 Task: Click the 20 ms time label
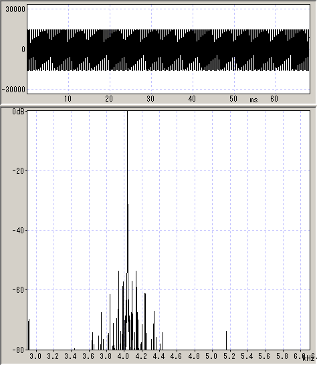coord(109,99)
